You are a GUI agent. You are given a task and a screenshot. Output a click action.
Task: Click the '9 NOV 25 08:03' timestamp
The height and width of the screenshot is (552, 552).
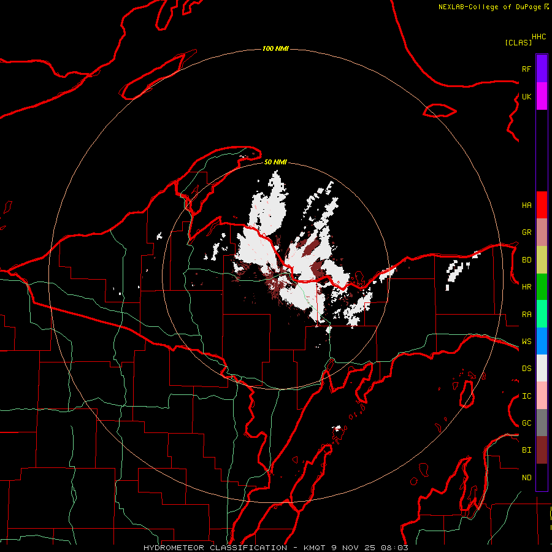click(370, 548)
